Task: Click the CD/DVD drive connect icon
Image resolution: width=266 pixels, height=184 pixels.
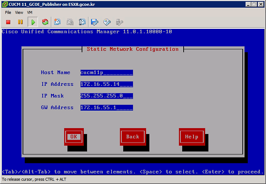Action: [x=107, y=22]
